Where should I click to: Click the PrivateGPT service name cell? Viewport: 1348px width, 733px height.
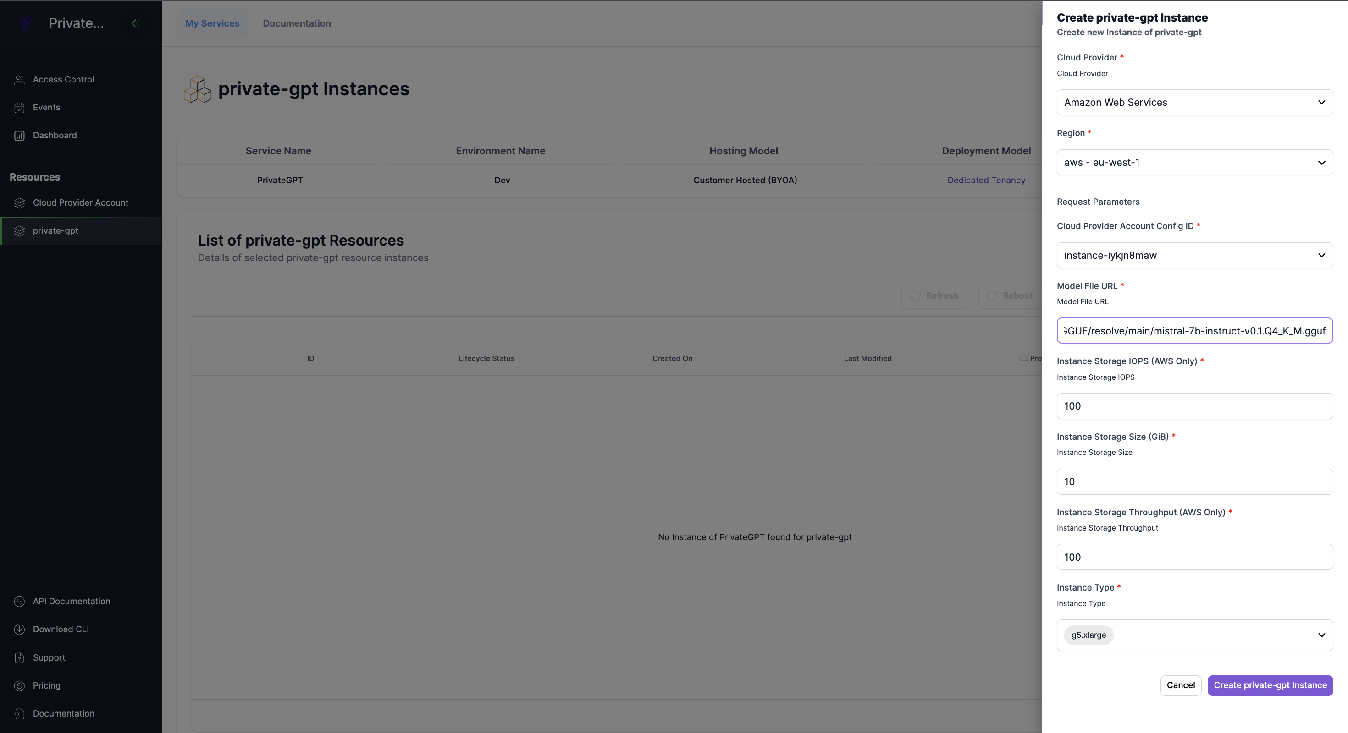(280, 181)
